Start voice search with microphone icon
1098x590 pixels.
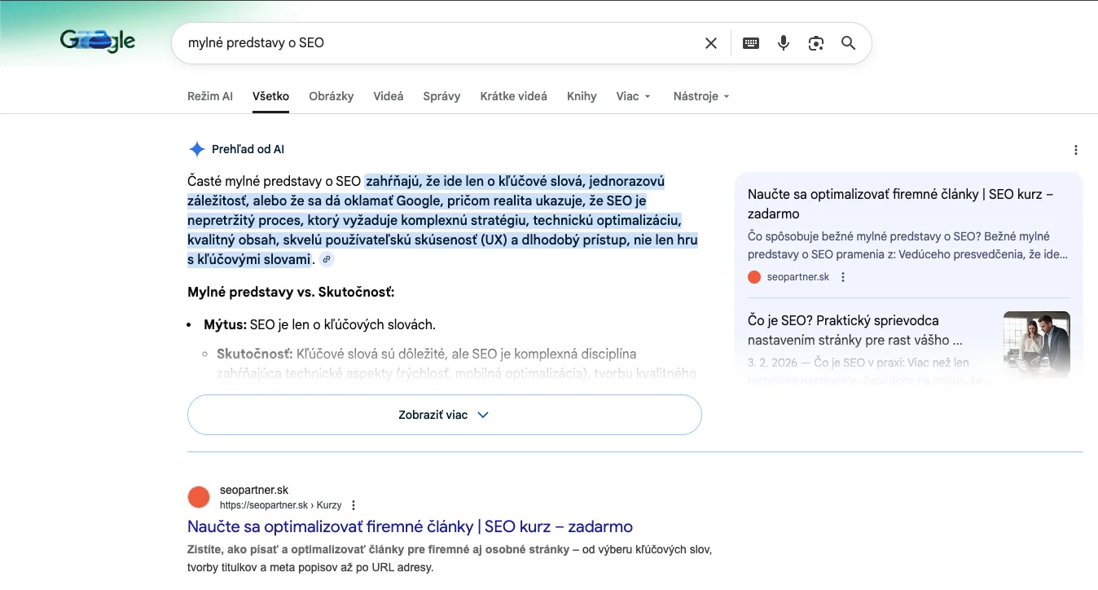tap(784, 43)
